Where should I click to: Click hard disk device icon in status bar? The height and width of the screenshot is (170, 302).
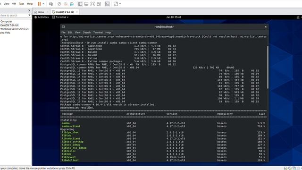tap(285, 168)
